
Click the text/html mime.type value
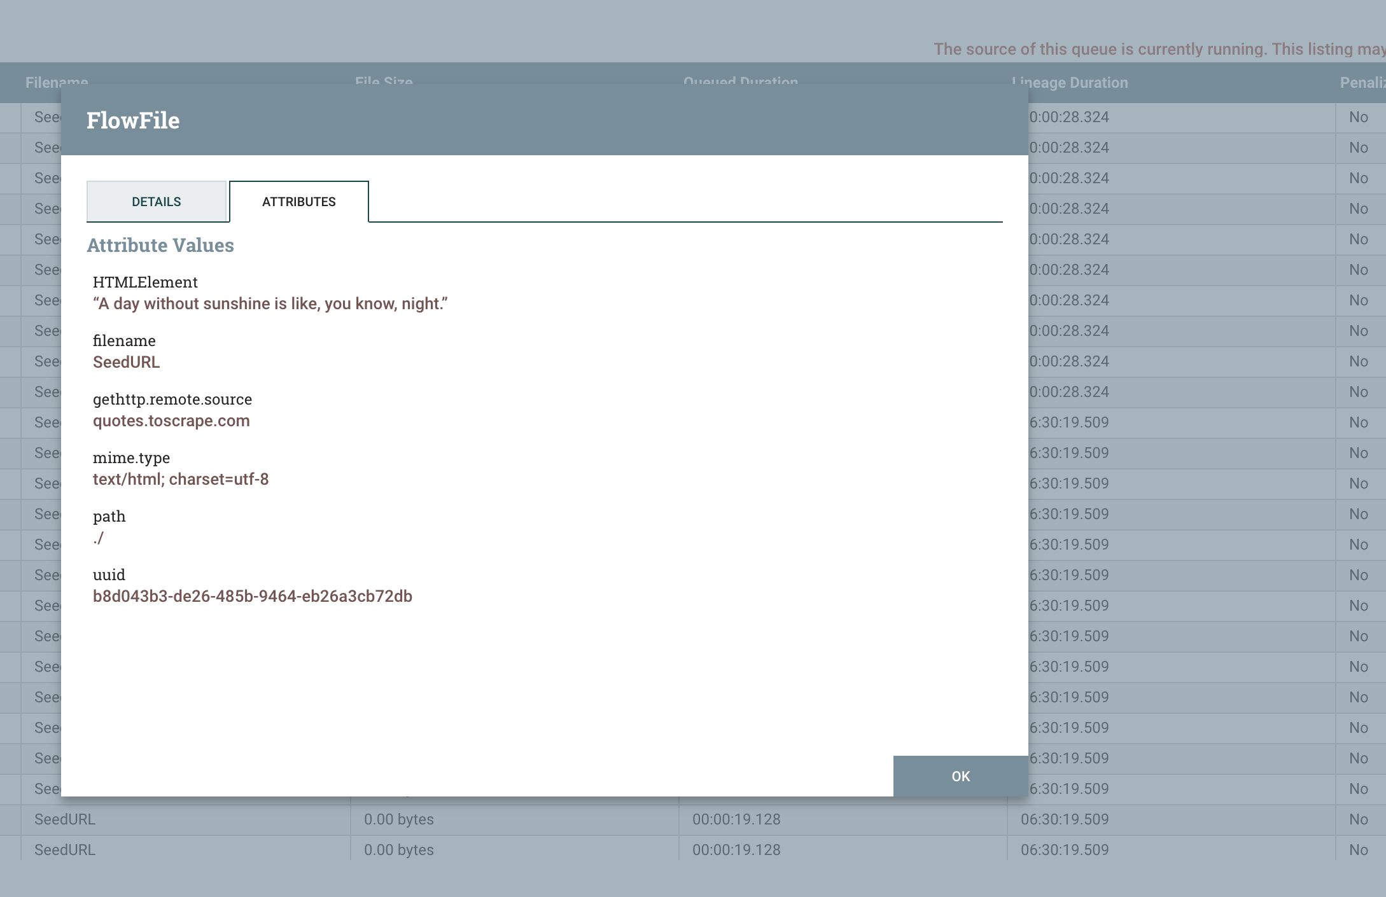(x=181, y=479)
